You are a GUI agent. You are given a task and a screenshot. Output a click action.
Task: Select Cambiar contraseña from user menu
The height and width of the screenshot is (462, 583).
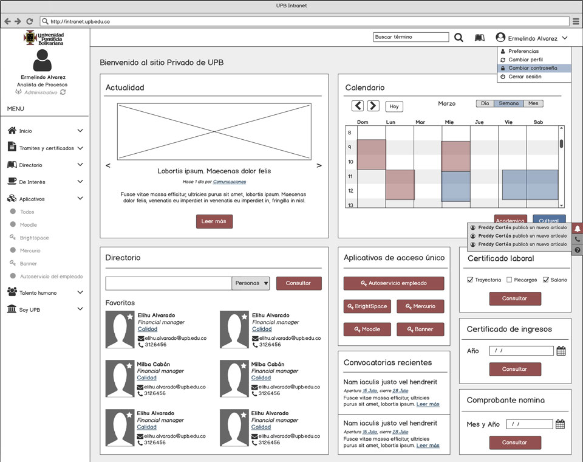point(533,68)
